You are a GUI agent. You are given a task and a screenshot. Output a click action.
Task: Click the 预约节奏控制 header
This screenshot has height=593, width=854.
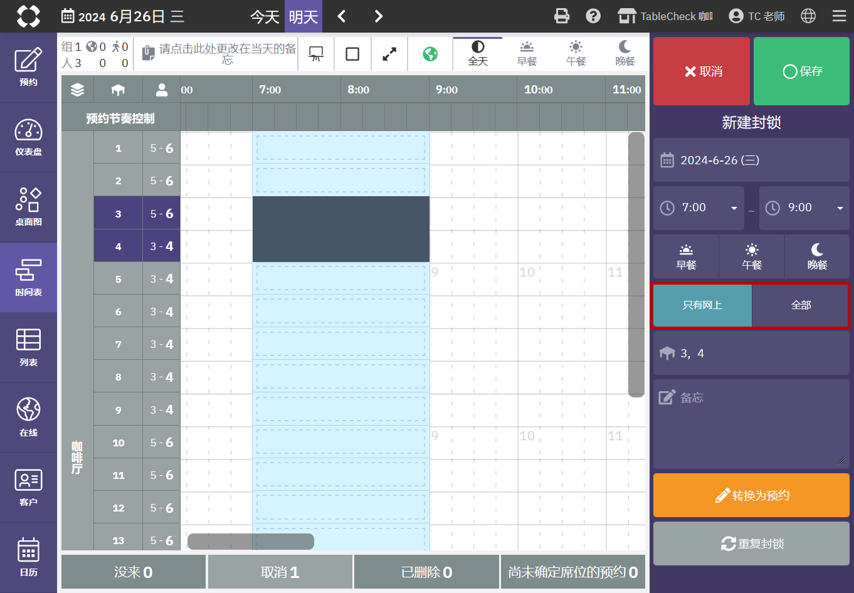(x=120, y=118)
